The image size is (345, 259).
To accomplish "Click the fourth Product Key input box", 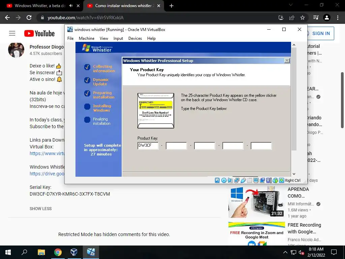I will 233,146.
